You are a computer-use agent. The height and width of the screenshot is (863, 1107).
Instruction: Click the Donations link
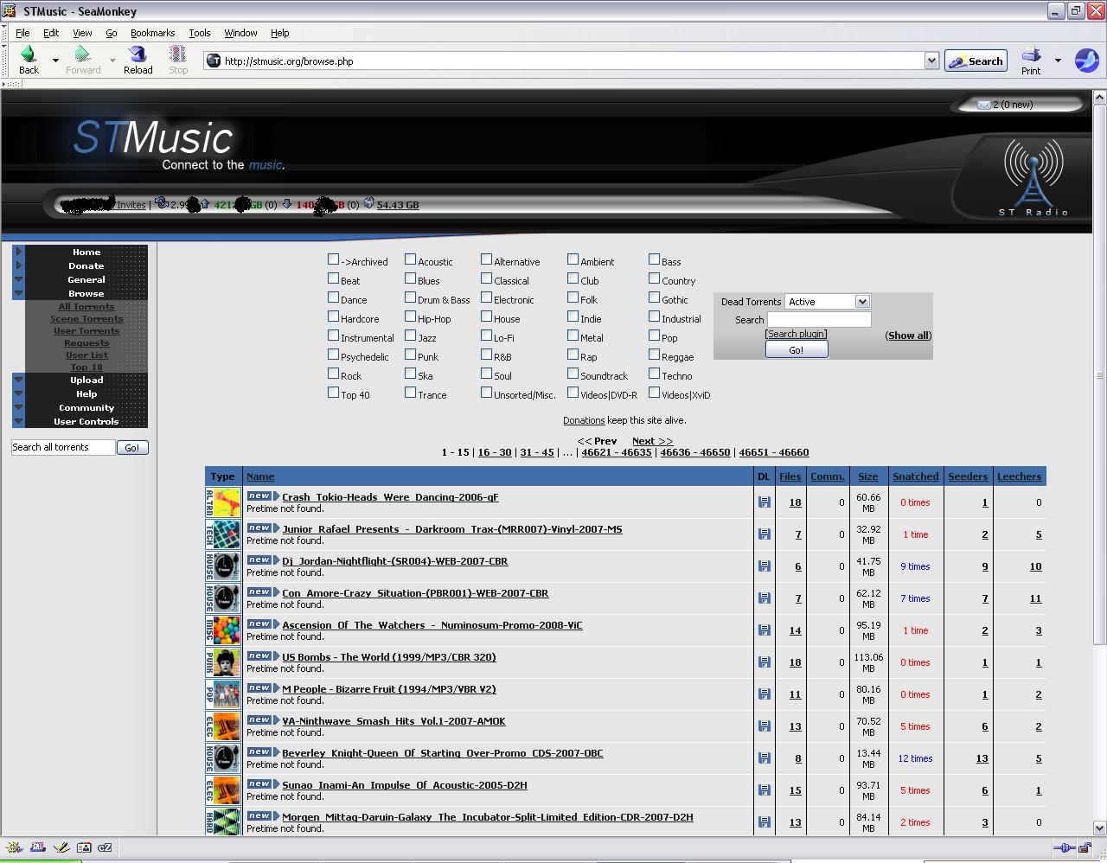coord(584,420)
